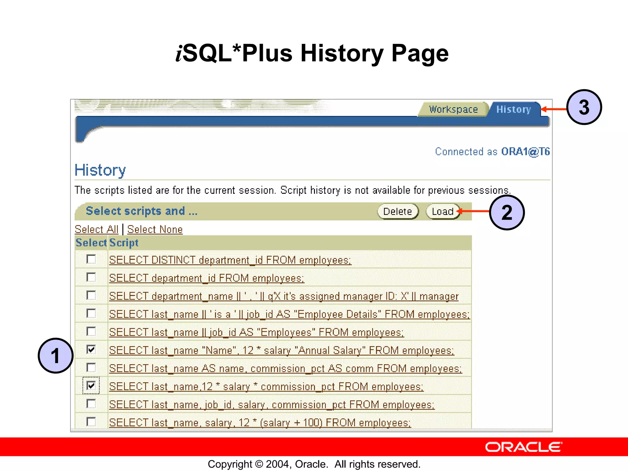The width and height of the screenshot is (628, 471).
Task: Open the department_name assigned manager script link
Action: click(284, 297)
